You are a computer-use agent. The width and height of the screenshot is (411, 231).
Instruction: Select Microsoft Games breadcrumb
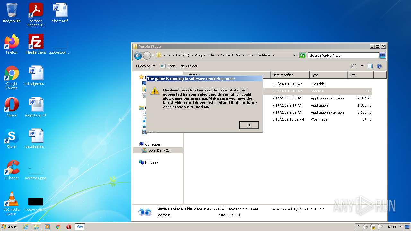click(233, 55)
